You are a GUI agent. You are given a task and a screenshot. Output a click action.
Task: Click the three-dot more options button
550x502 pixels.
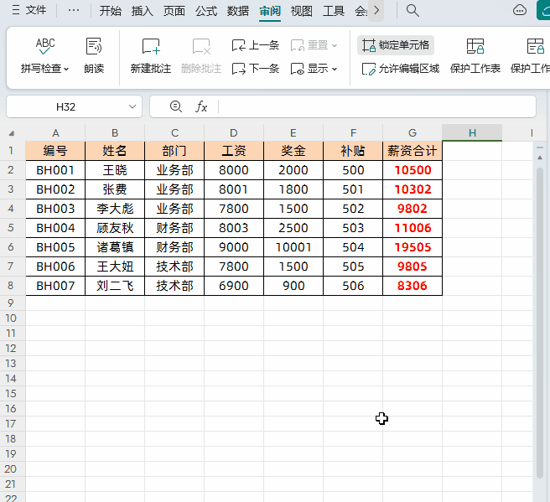[74, 10]
